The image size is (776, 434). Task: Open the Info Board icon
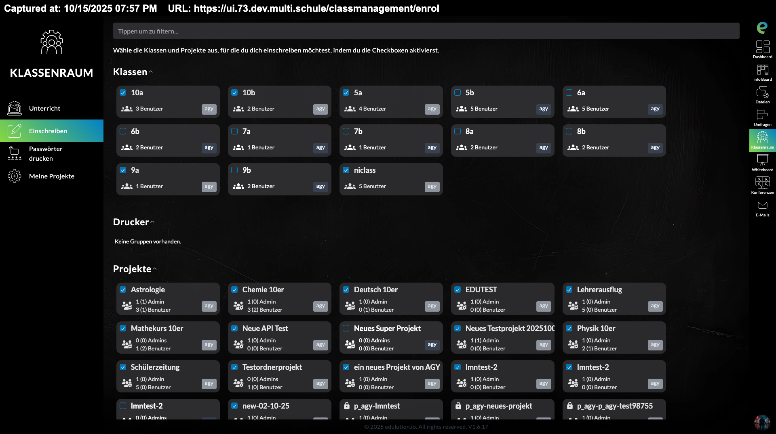coord(762,70)
